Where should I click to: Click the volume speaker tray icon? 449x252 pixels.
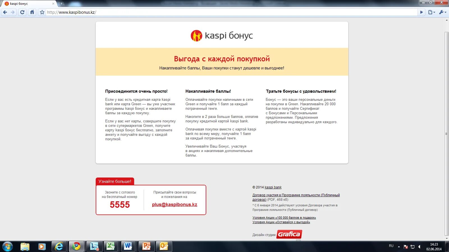click(420, 247)
